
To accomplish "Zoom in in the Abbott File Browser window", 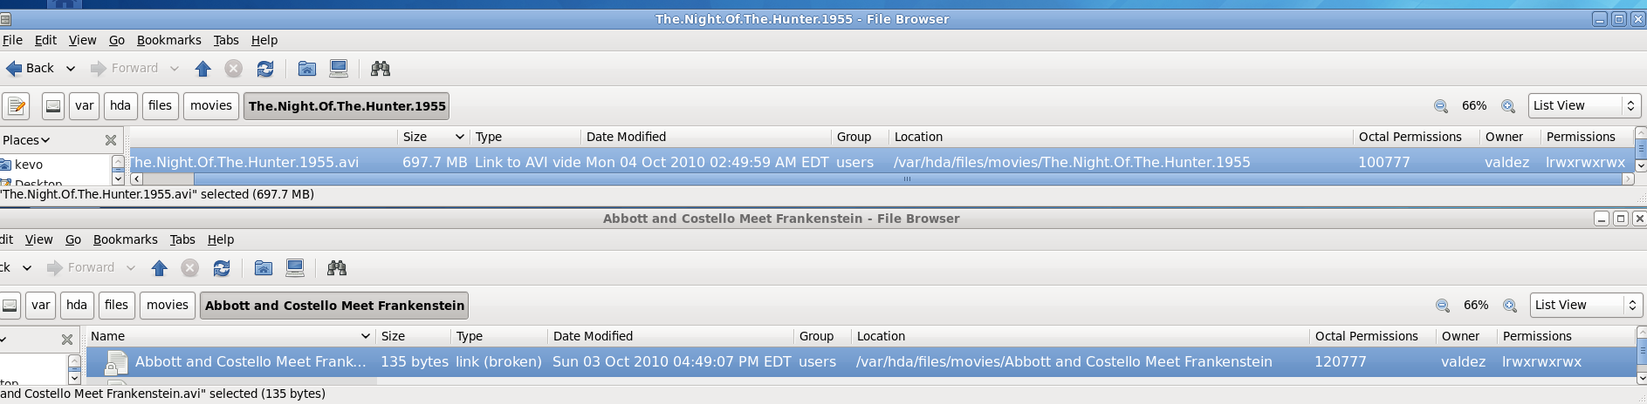I will click(1510, 306).
